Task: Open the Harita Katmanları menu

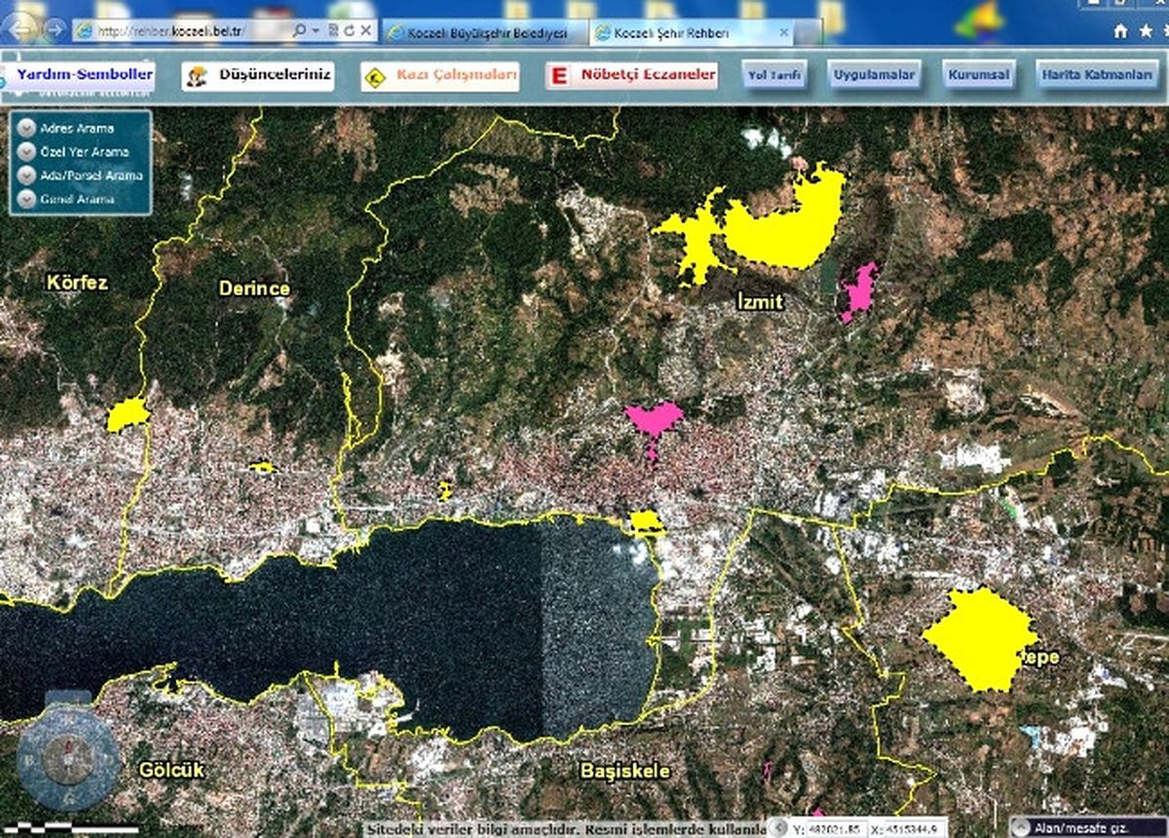Action: (1097, 75)
